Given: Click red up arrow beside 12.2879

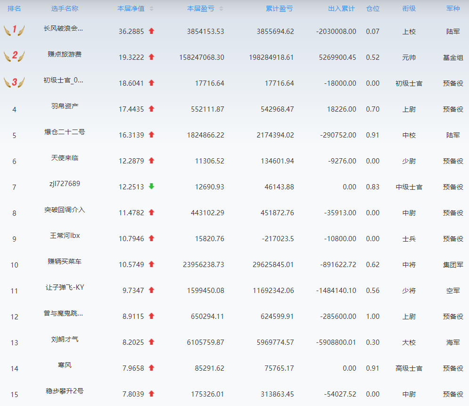Looking at the screenshot, I should (x=151, y=161).
